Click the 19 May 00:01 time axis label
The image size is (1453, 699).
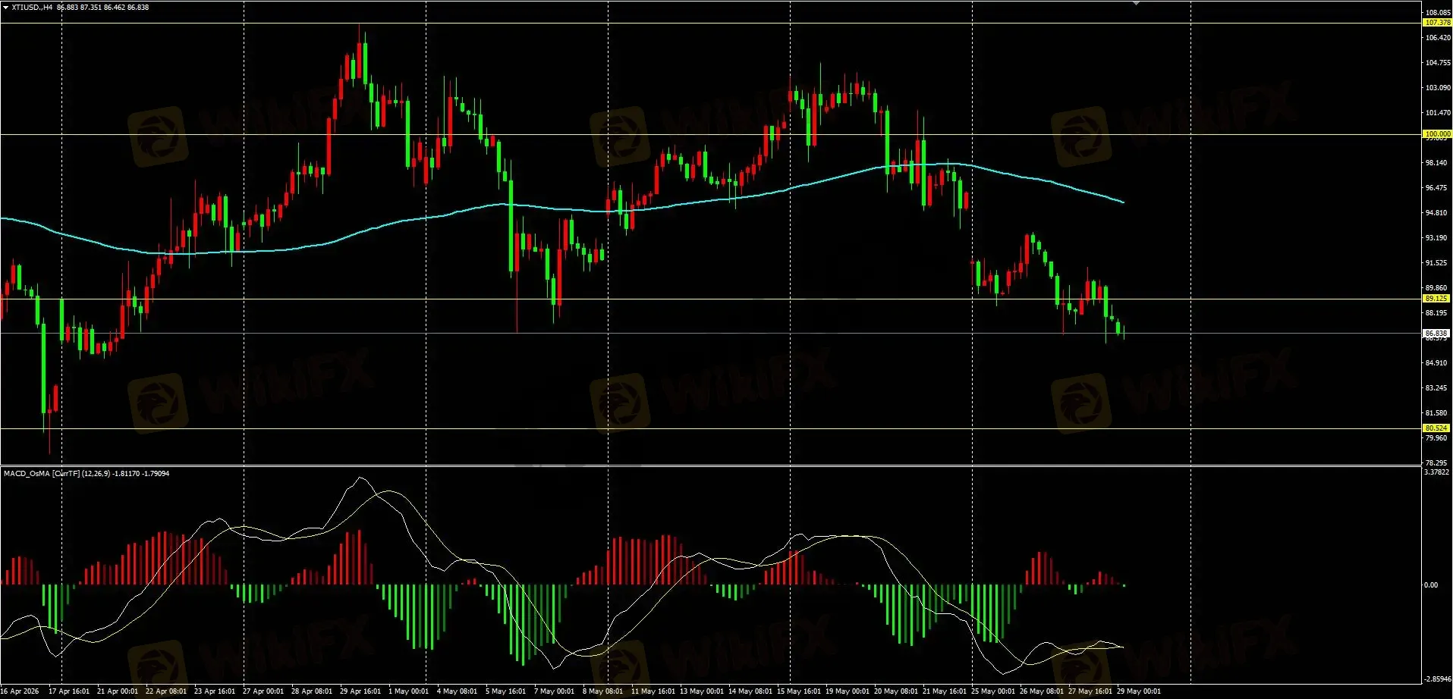click(848, 691)
